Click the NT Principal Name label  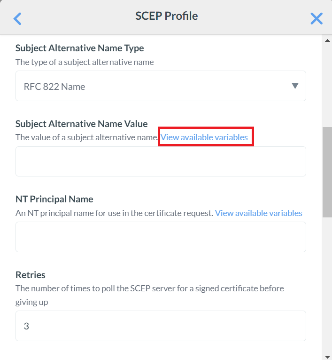tap(54, 199)
